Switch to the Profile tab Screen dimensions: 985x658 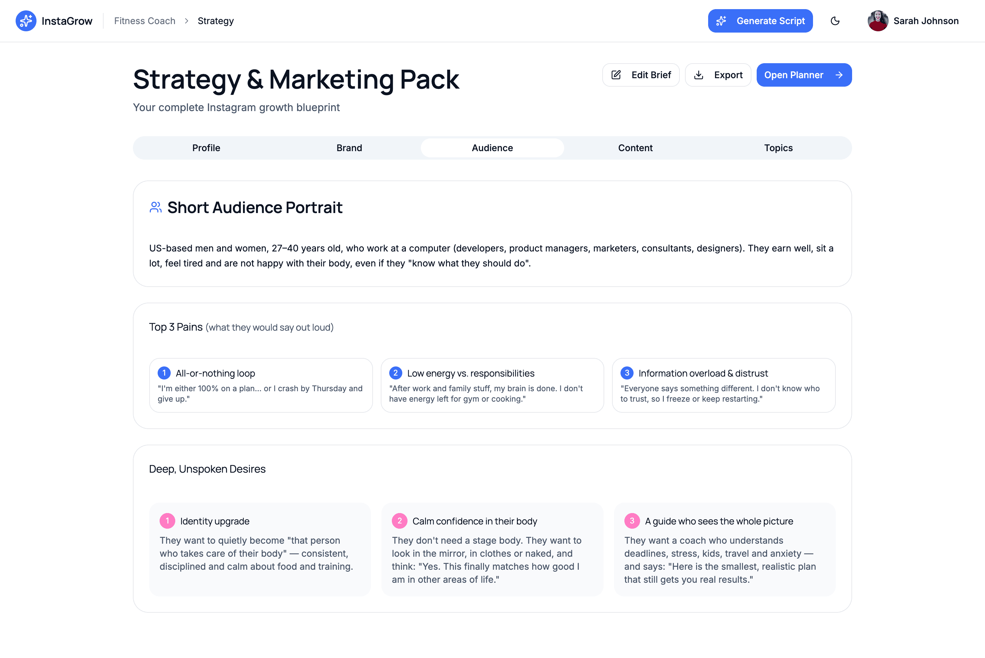coord(206,148)
